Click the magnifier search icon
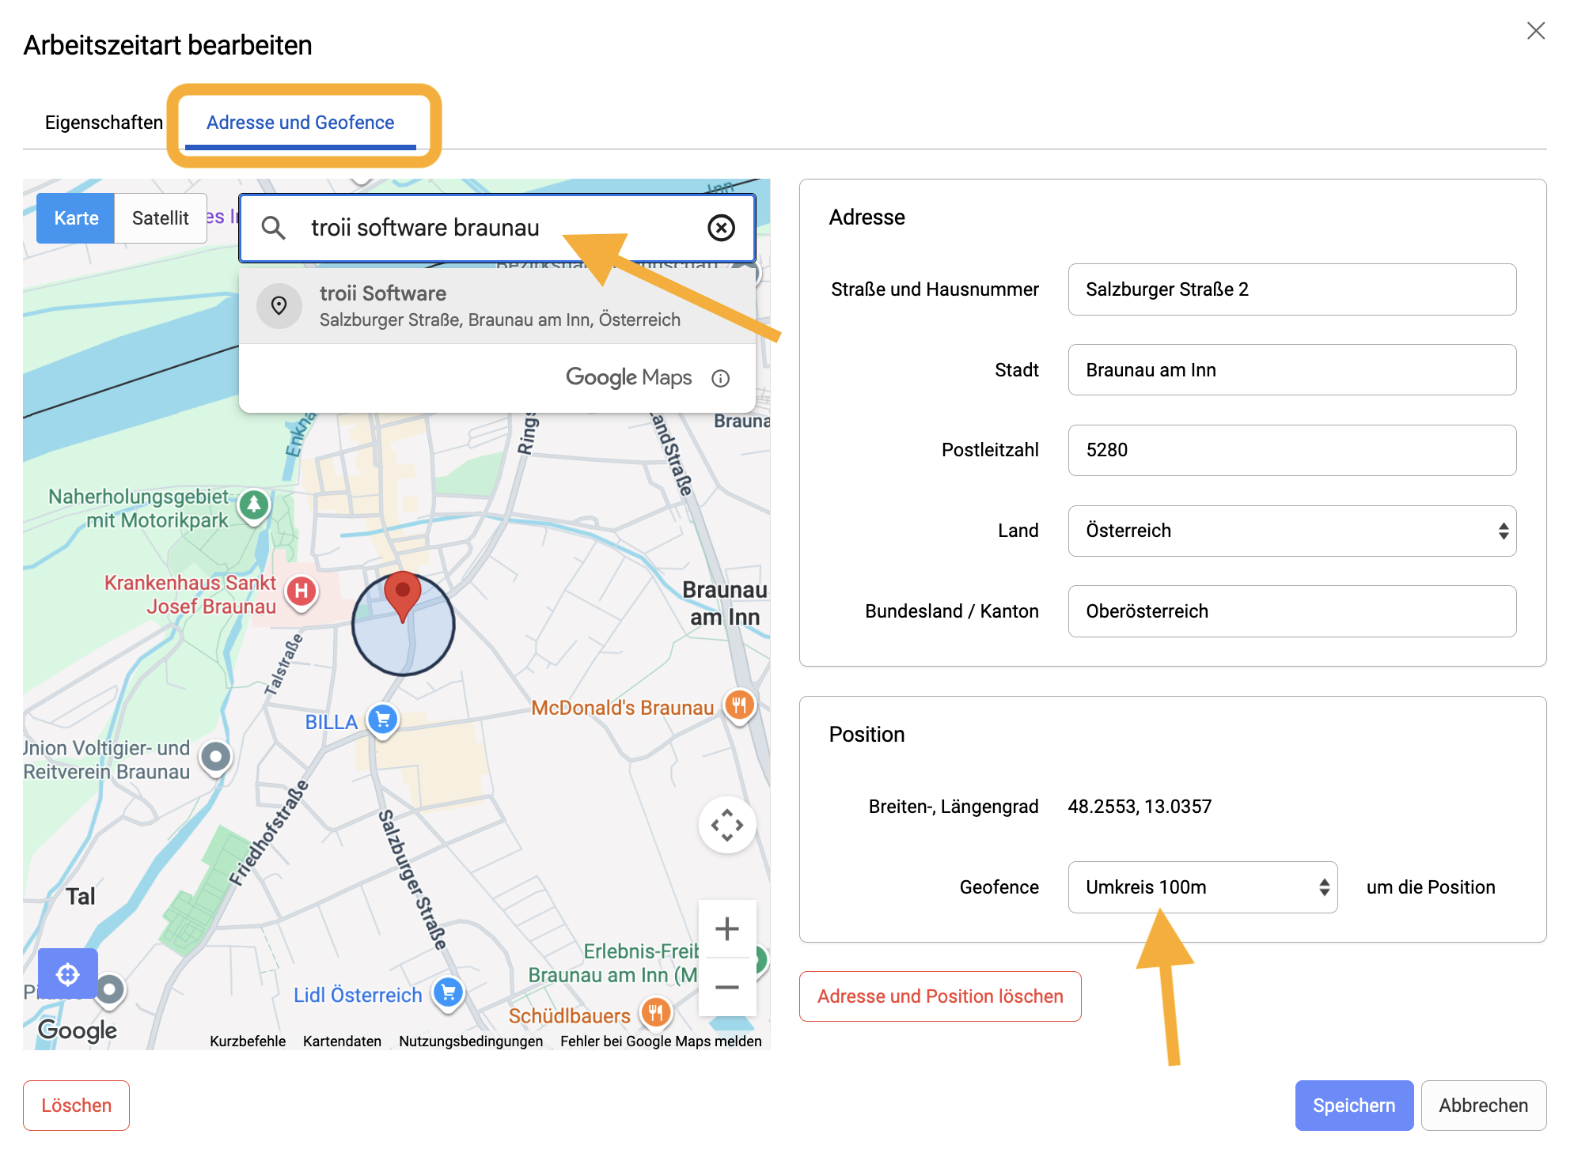Viewport: 1570px width, 1153px height. [x=274, y=228]
